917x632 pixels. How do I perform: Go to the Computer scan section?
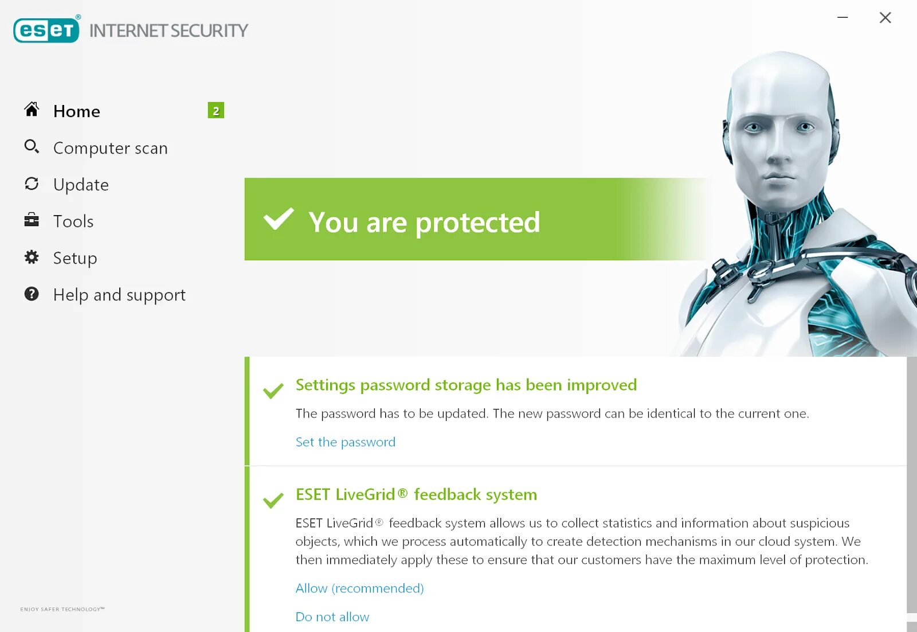pyautogui.click(x=110, y=148)
